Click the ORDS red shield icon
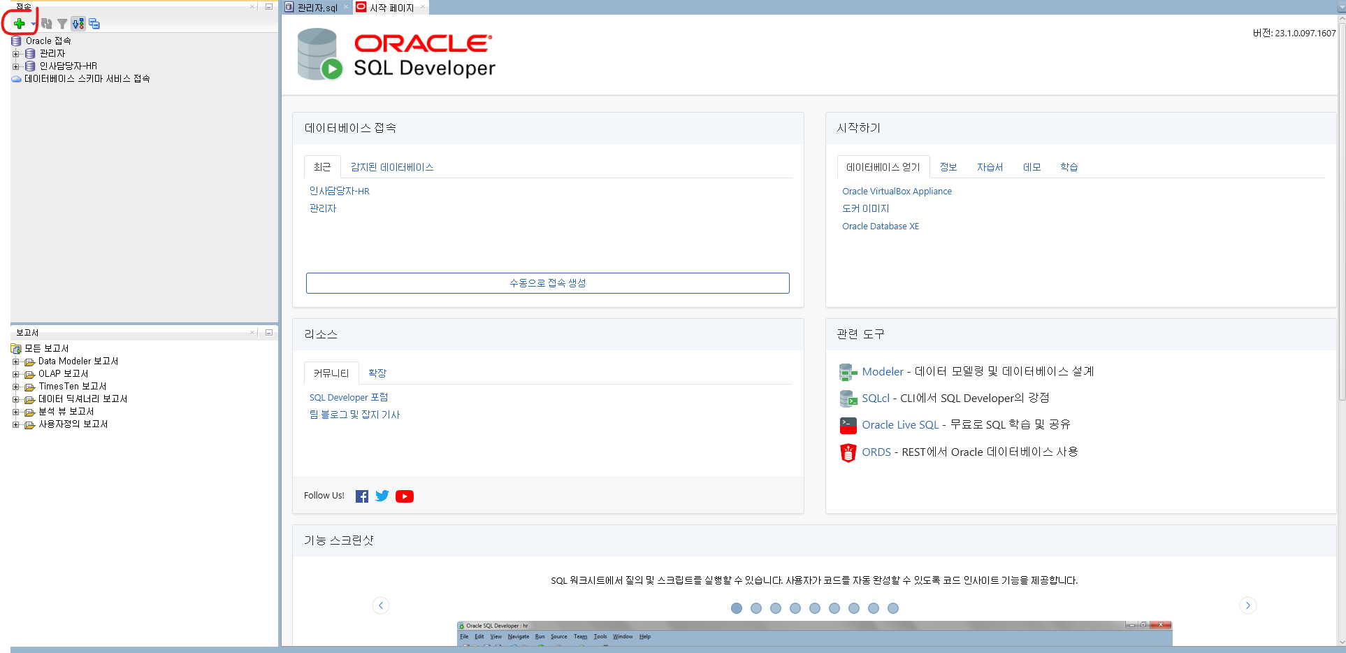 [848, 452]
